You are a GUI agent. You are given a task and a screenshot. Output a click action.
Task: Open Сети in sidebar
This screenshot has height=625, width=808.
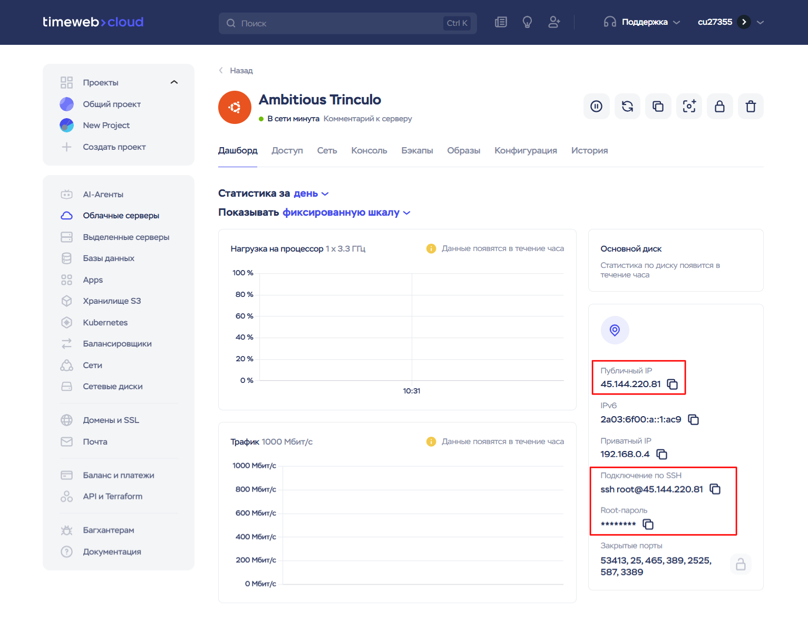pyautogui.click(x=92, y=365)
